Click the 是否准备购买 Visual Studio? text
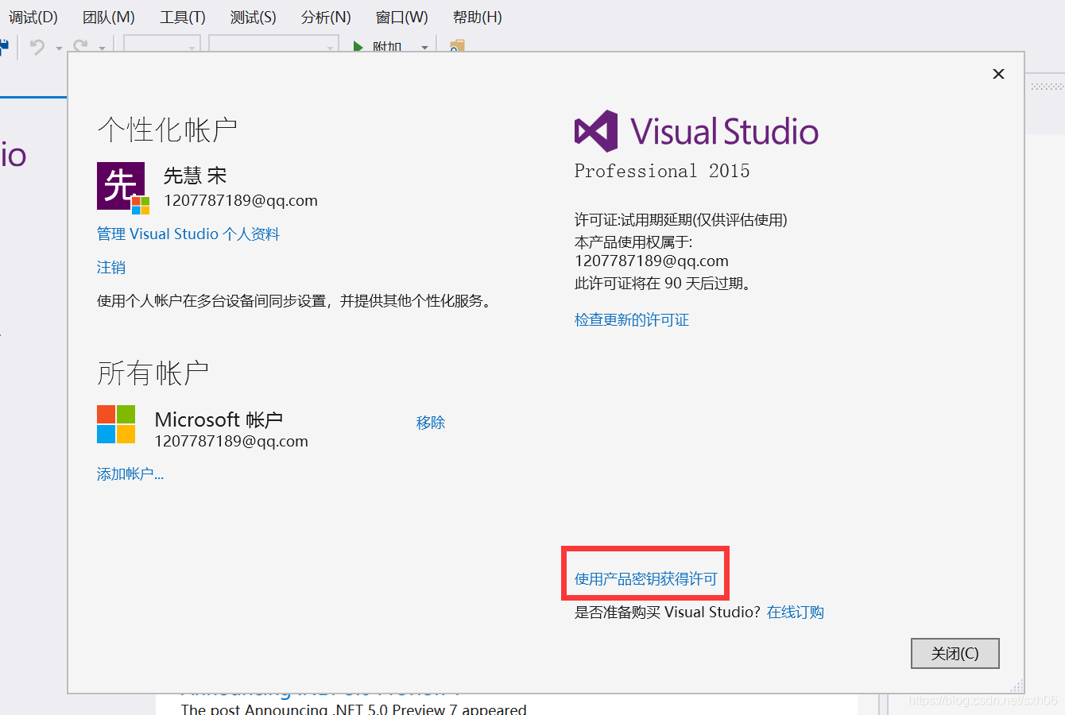 pos(668,612)
